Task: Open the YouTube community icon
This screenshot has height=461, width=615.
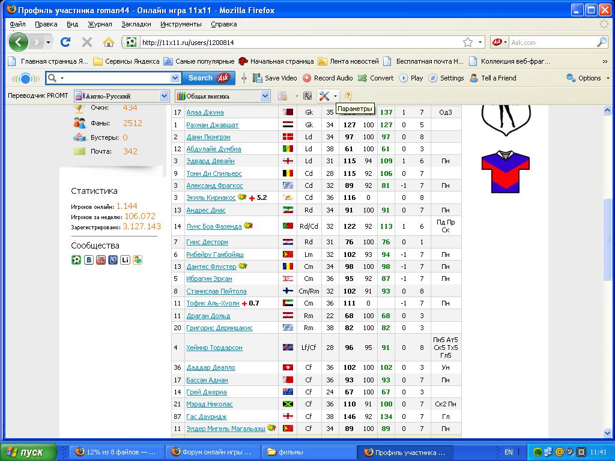Action: tap(101, 260)
